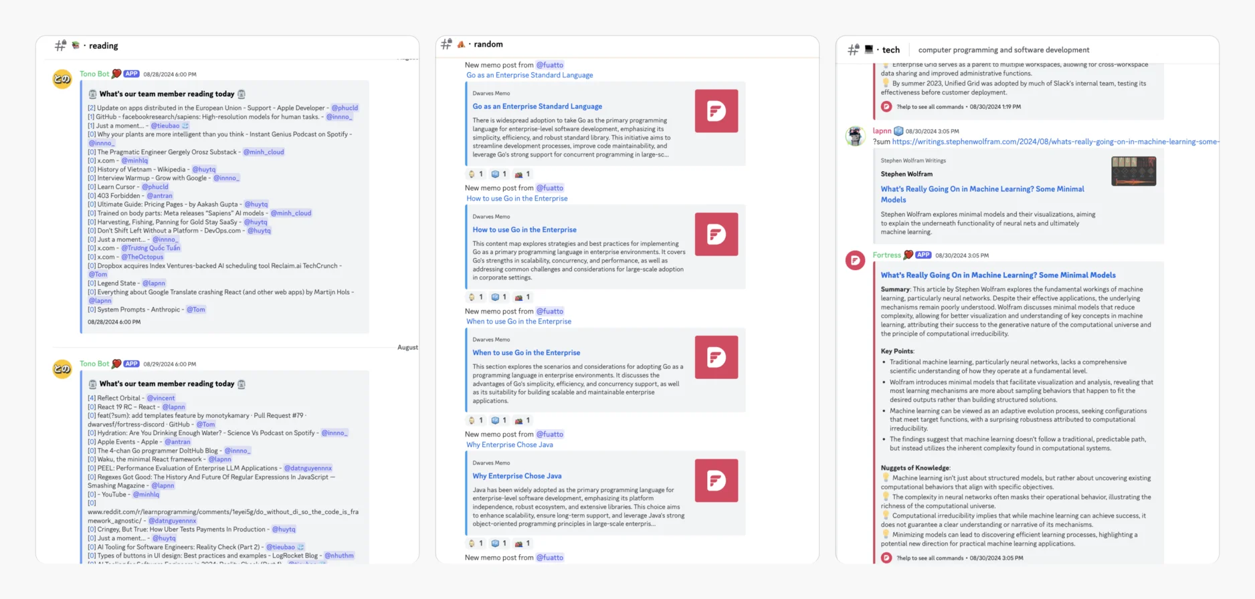Click @fuatto mention above Go Standard Language link
This screenshot has height=599, width=1255.
coord(550,65)
